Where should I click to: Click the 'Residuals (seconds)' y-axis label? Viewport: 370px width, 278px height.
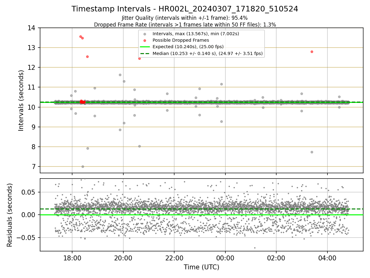coord(10,215)
